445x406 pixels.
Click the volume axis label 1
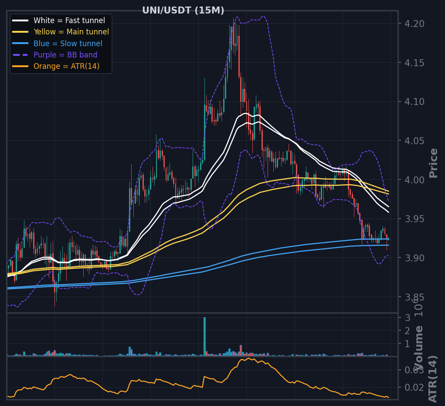(x=408, y=344)
